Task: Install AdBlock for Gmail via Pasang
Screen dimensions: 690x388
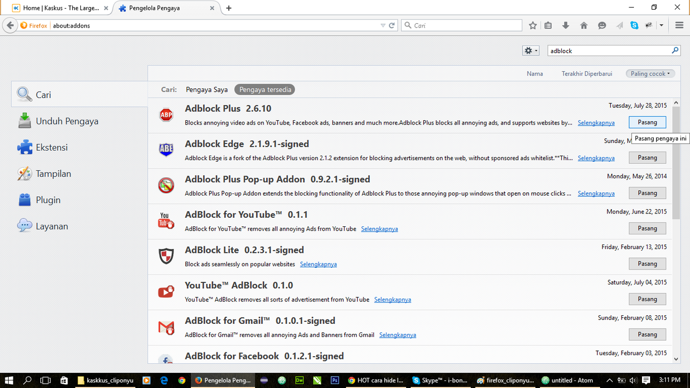Action: tap(647, 335)
